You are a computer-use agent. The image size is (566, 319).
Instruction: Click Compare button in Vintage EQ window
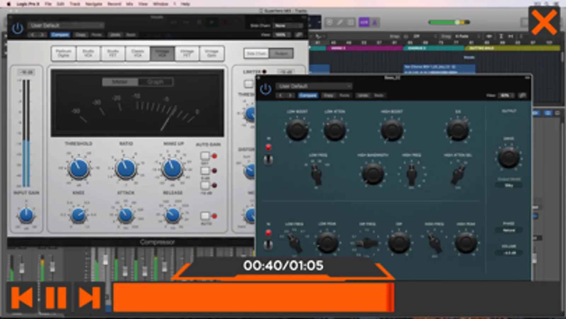pos(308,95)
